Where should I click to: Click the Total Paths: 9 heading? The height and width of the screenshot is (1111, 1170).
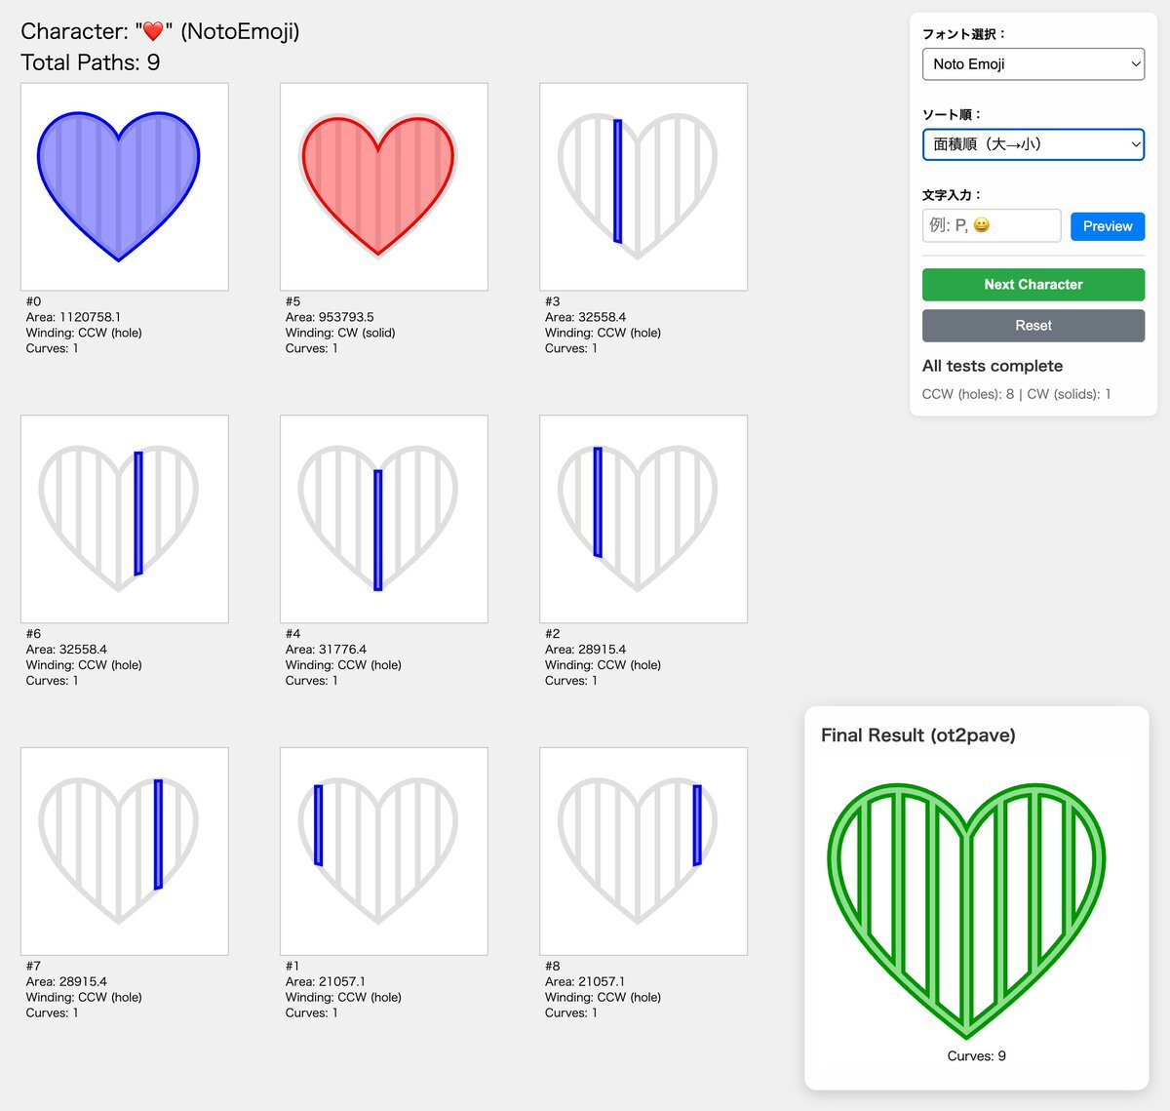tap(91, 63)
